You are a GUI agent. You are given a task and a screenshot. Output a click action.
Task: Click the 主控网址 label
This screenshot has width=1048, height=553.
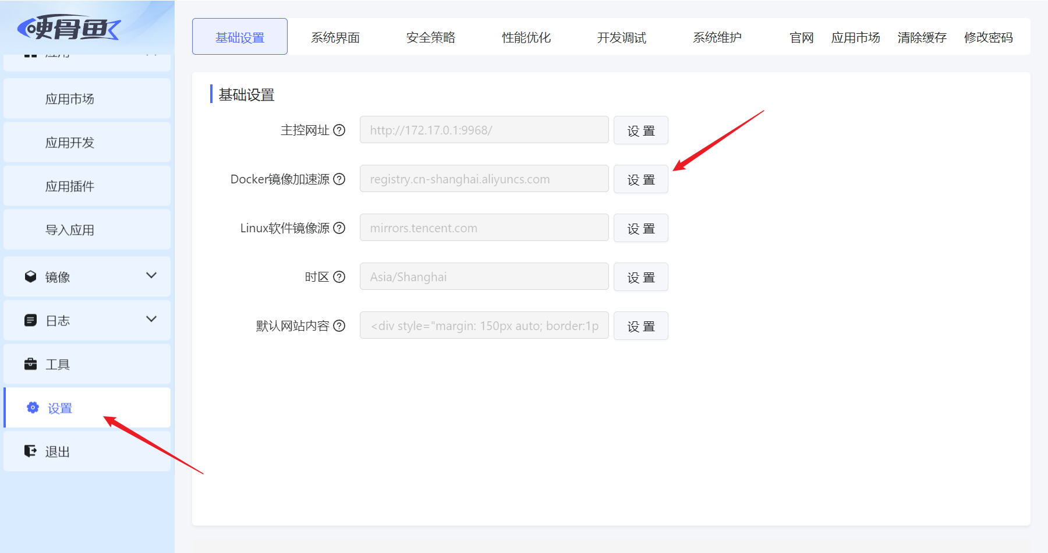pos(305,130)
